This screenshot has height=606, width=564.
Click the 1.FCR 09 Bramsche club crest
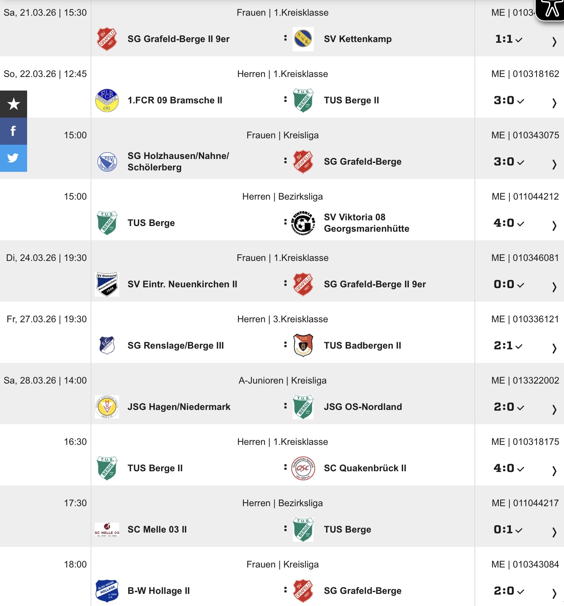coord(107,101)
